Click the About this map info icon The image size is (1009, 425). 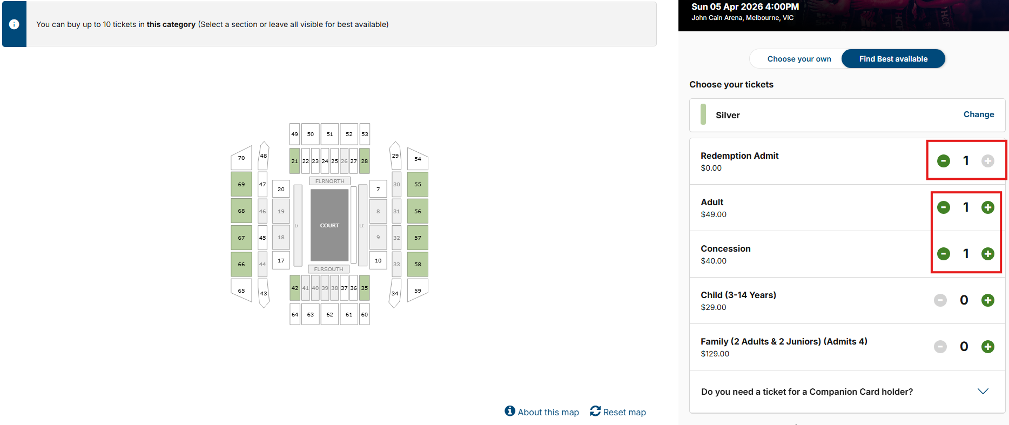510,411
